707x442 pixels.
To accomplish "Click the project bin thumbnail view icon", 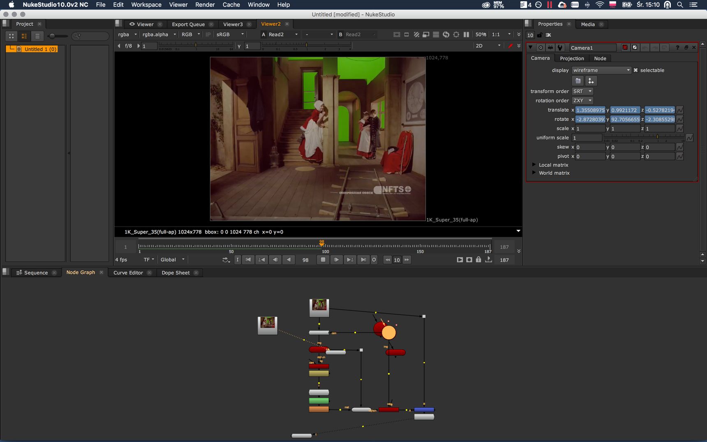I will point(24,36).
